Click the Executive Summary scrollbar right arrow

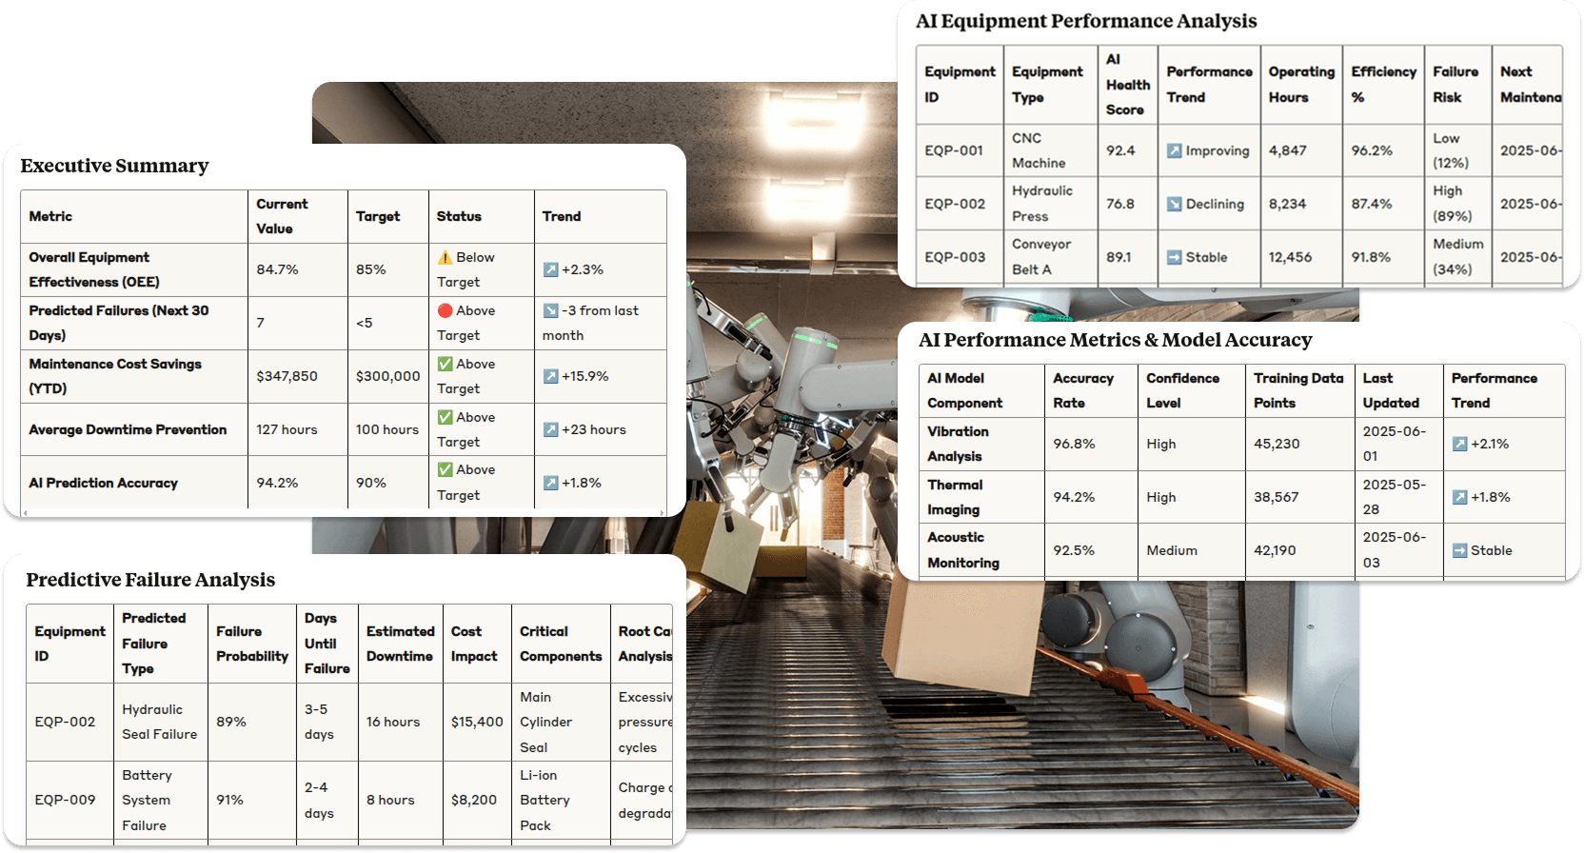coord(663,512)
